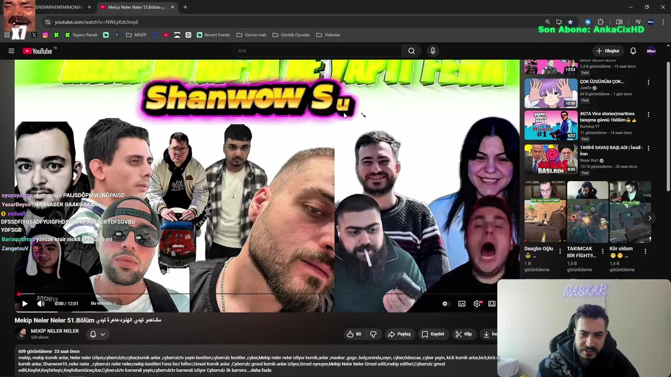This screenshot has width=671, height=377.
Task: Click the search magnifier button
Action: coord(412,51)
